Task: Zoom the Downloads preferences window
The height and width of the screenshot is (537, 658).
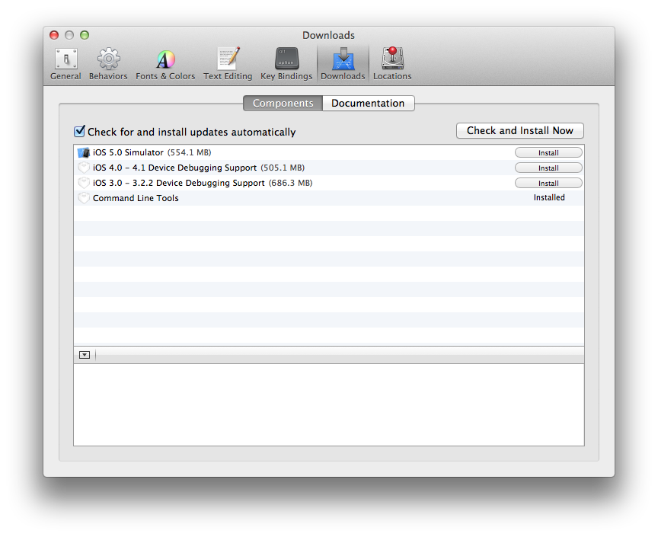Action: [x=85, y=35]
